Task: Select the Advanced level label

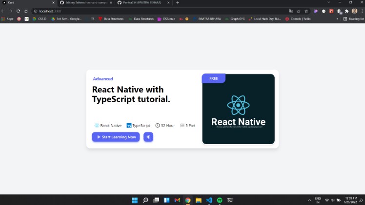Action: (103, 79)
